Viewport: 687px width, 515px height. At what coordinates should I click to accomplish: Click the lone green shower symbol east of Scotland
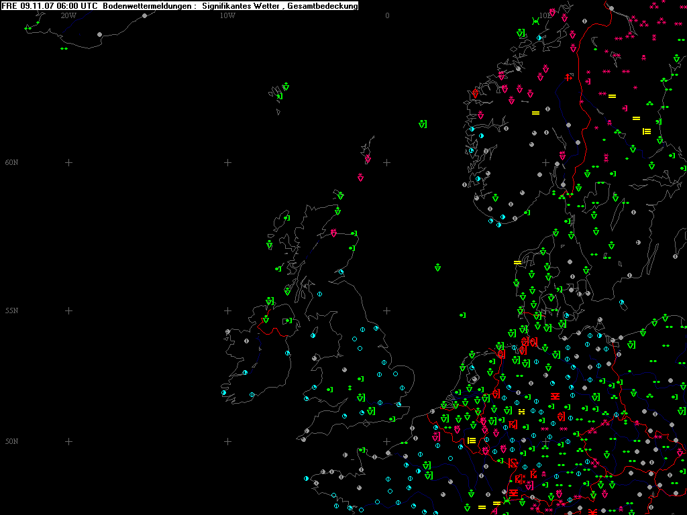(437, 268)
